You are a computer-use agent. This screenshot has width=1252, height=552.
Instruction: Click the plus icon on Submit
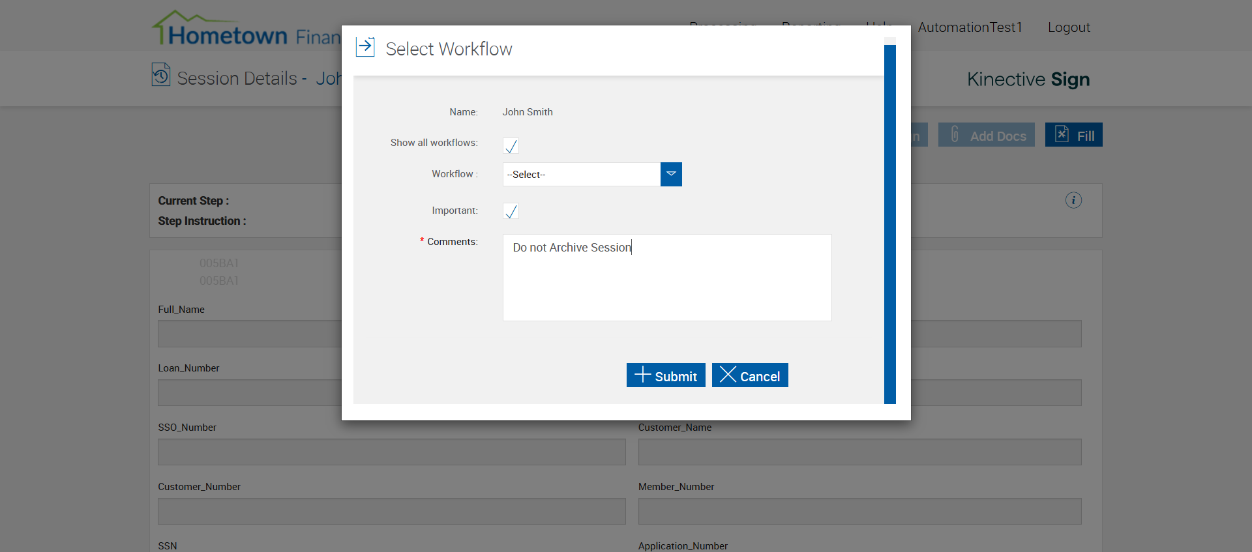pos(642,375)
